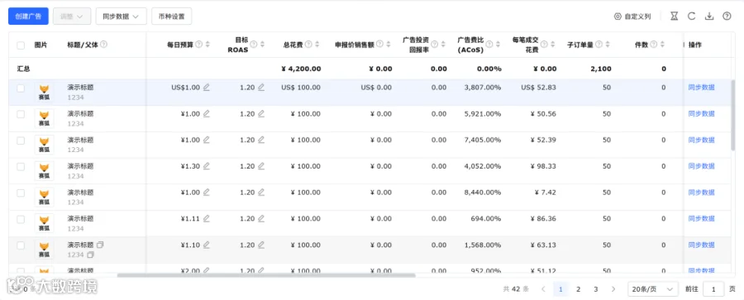Open the 20条/页 page size dropdown
Image resolution: width=744 pixels, height=300 pixels.
(653, 289)
